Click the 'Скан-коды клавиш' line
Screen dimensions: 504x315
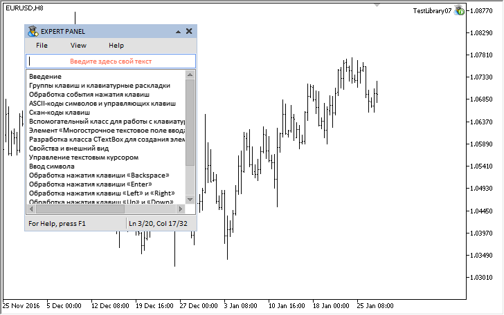click(x=60, y=113)
